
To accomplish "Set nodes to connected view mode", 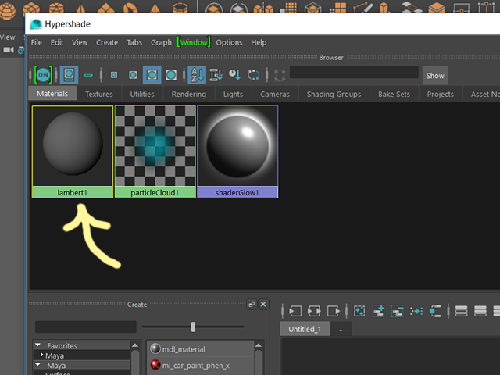I will (480, 311).
